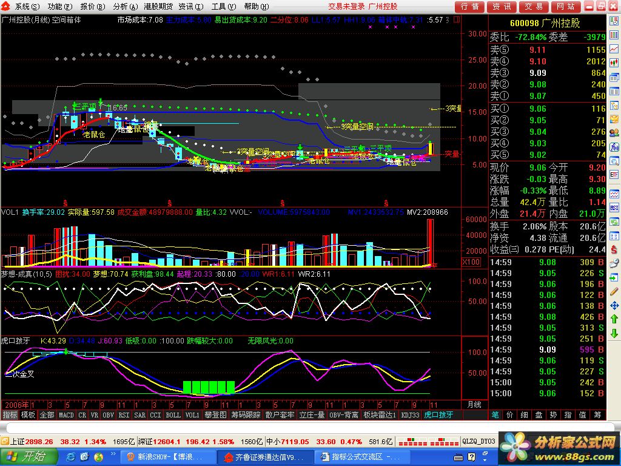Switch to the 笔 tick detail tab

point(495,415)
